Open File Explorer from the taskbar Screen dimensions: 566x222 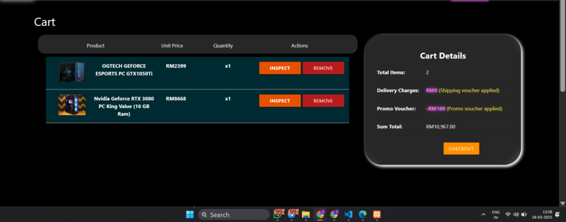click(306, 215)
